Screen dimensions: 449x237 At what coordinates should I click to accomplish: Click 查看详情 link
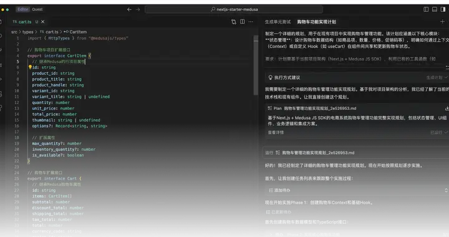[276, 132]
